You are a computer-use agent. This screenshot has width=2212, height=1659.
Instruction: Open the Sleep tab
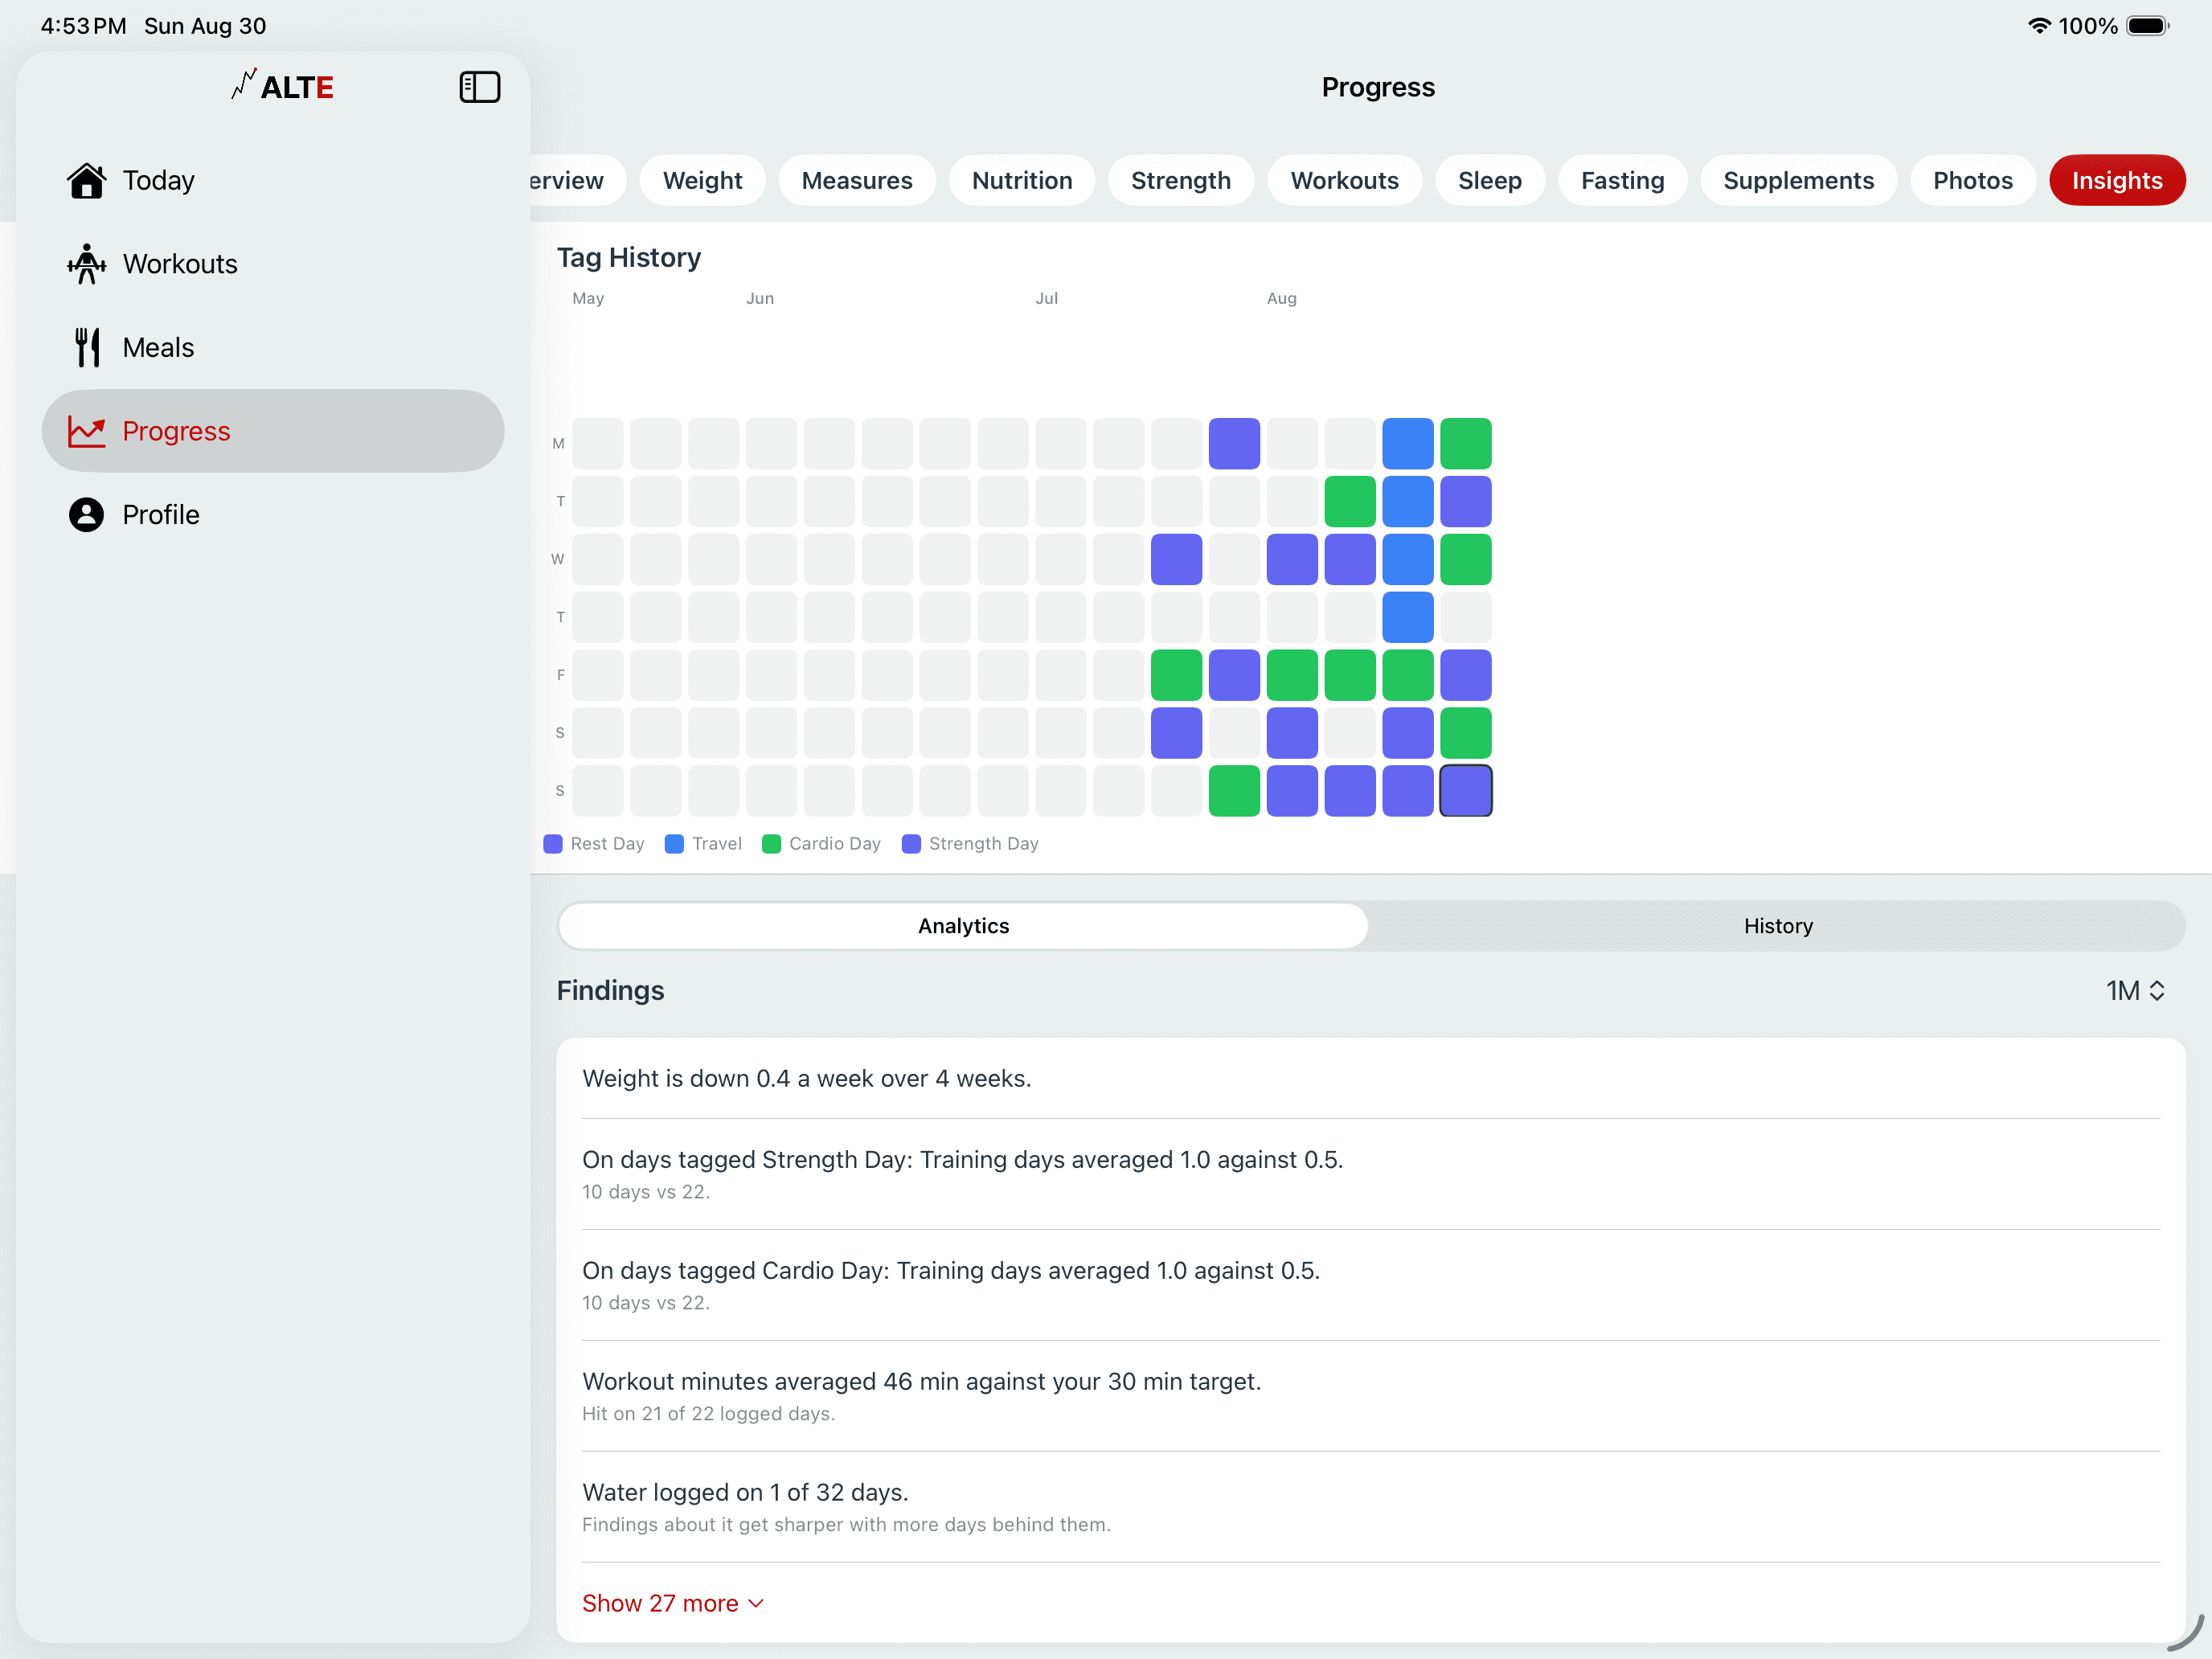(x=1489, y=180)
